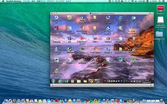
Task: Open 弥生ドライブ shortcut
Action: (x=108, y=29)
